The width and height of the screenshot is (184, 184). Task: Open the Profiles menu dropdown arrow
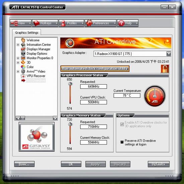pyautogui.click(x=83, y=23)
